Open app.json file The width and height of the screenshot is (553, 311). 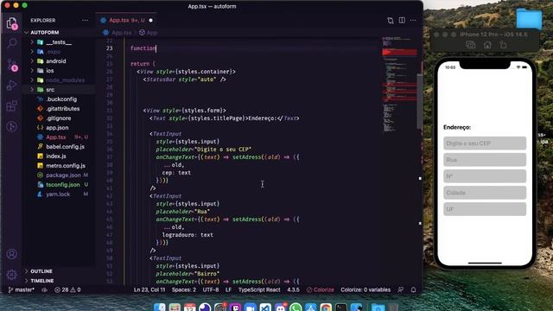(x=57, y=128)
